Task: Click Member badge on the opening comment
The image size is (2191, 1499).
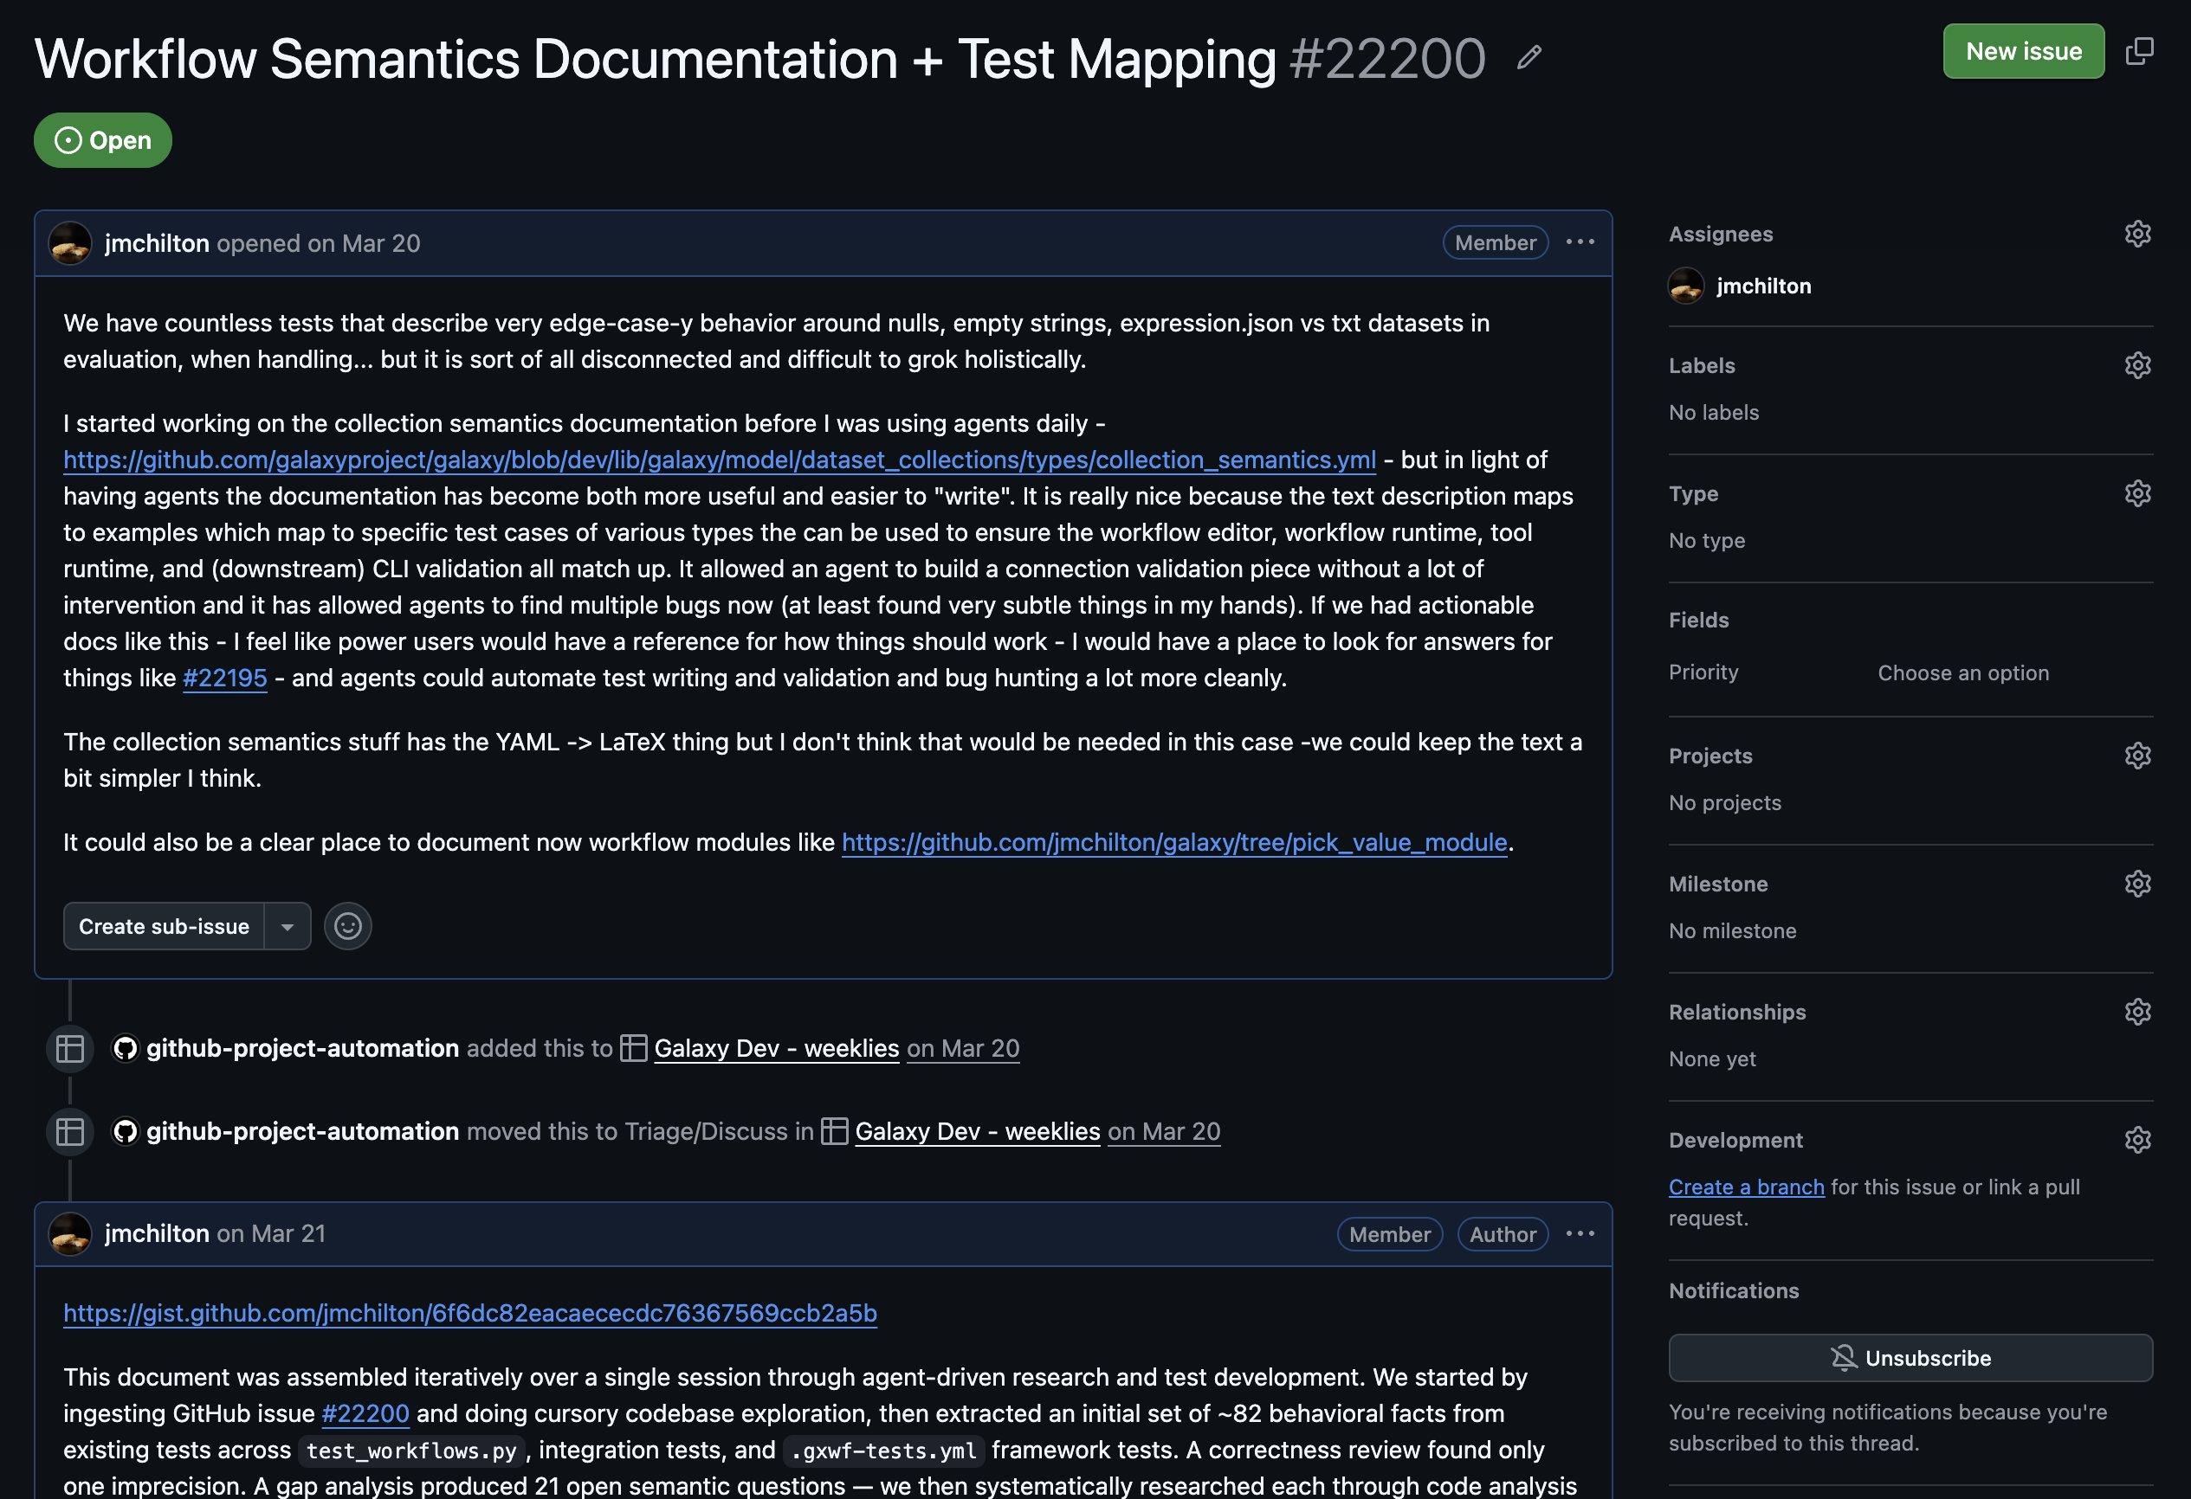Action: click(1496, 243)
